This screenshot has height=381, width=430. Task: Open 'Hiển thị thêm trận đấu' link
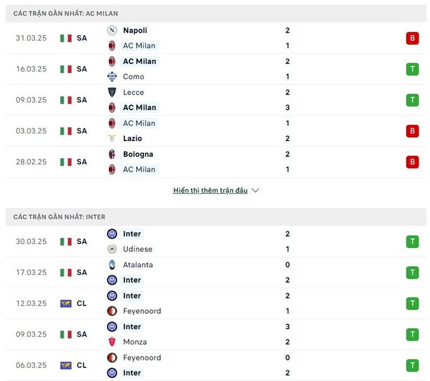pos(210,190)
